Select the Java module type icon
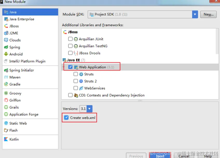The width and height of the screenshot is (220, 158). pyautogui.click(x=6, y=12)
